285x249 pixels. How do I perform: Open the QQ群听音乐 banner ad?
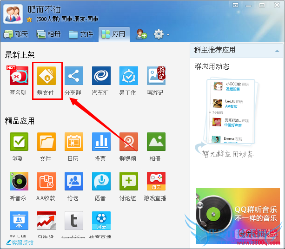238,216
